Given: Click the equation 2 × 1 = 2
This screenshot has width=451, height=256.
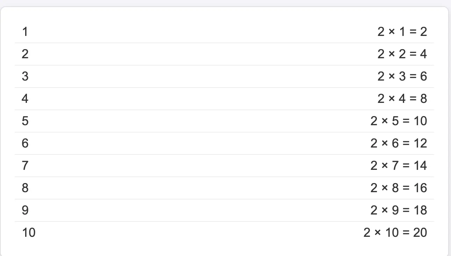Looking at the screenshot, I should pos(402,32).
